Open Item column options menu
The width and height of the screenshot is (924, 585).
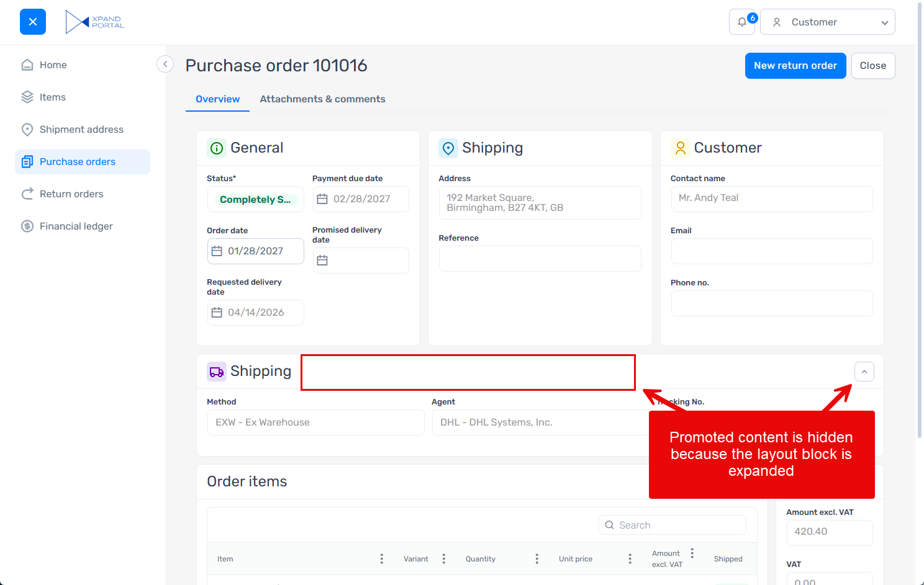[381, 559]
